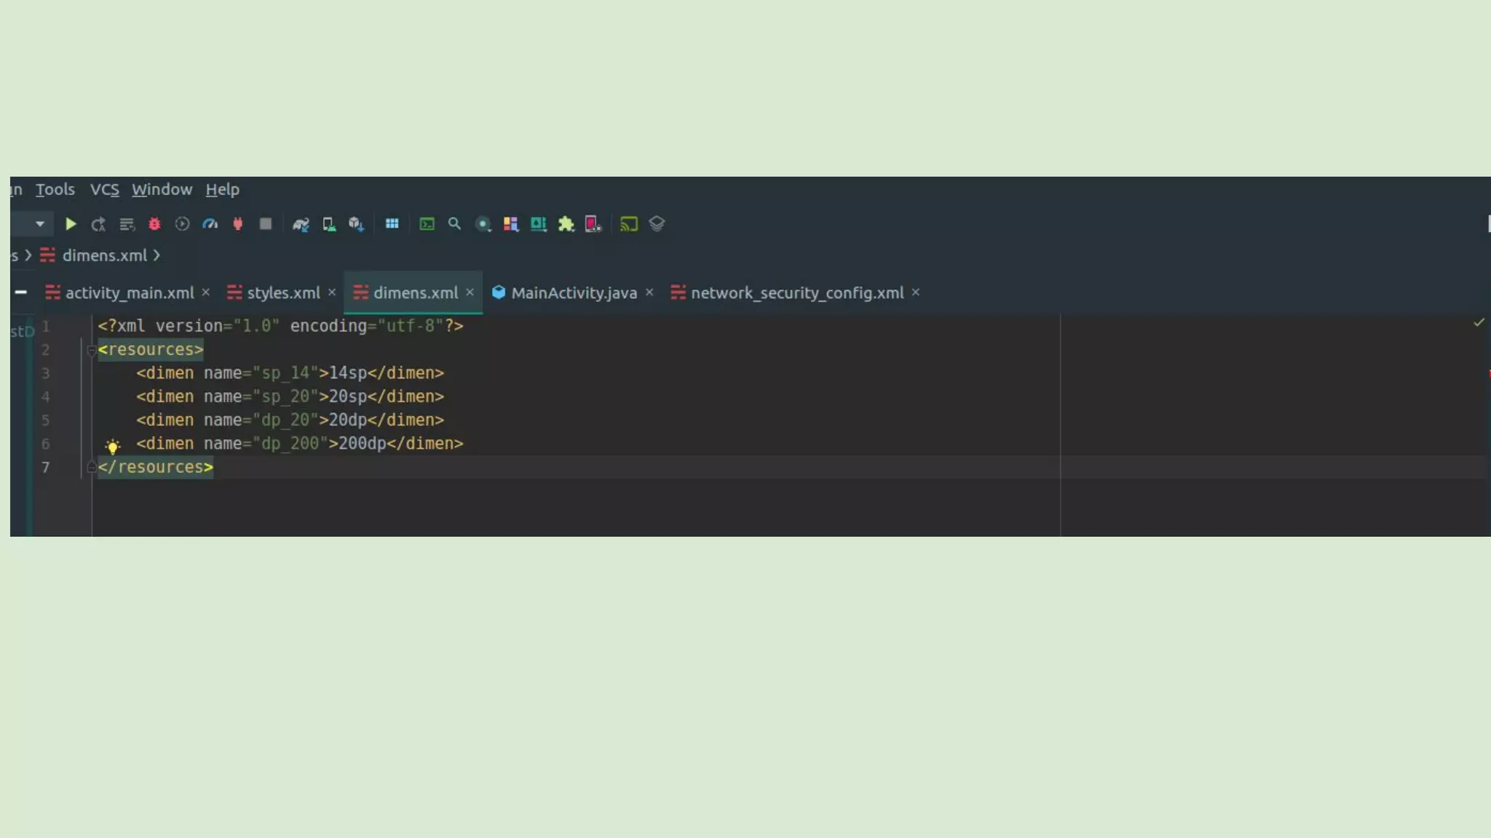Image resolution: width=1491 pixels, height=838 pixels.
Task: Click the cast screen mirroring icon
Action: [x=629, y=224]
